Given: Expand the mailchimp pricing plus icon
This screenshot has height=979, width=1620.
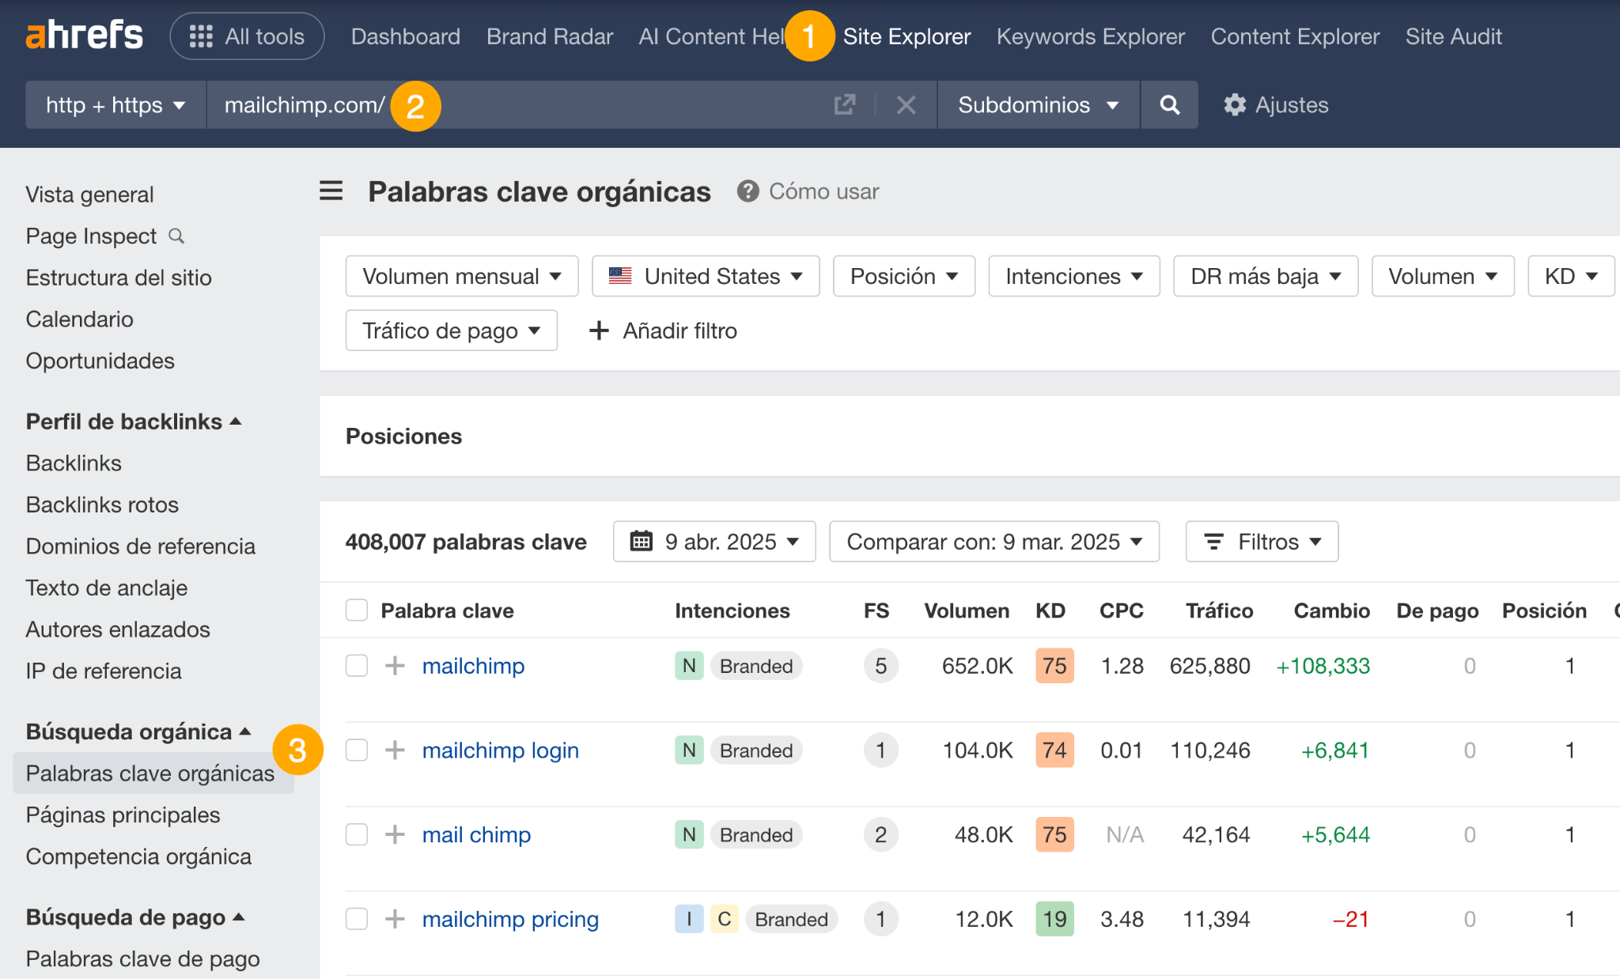Looking at the screenshot, I should point(395,919).
